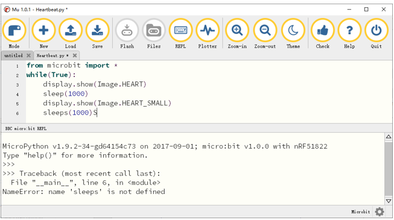
Task: Click the Mu app icon in title bar
Action: (x=7, y=10)
